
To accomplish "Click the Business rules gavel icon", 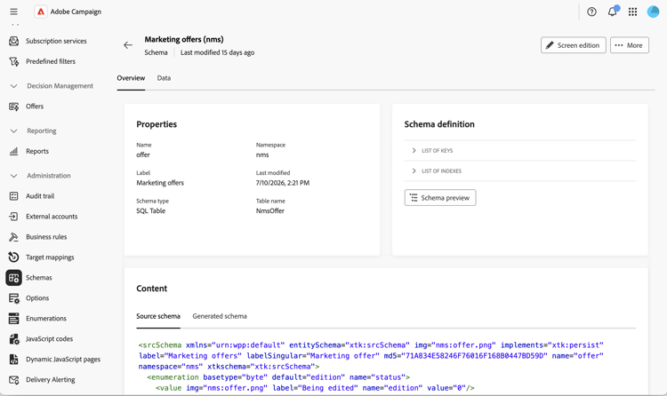I will tap(13, 237).
